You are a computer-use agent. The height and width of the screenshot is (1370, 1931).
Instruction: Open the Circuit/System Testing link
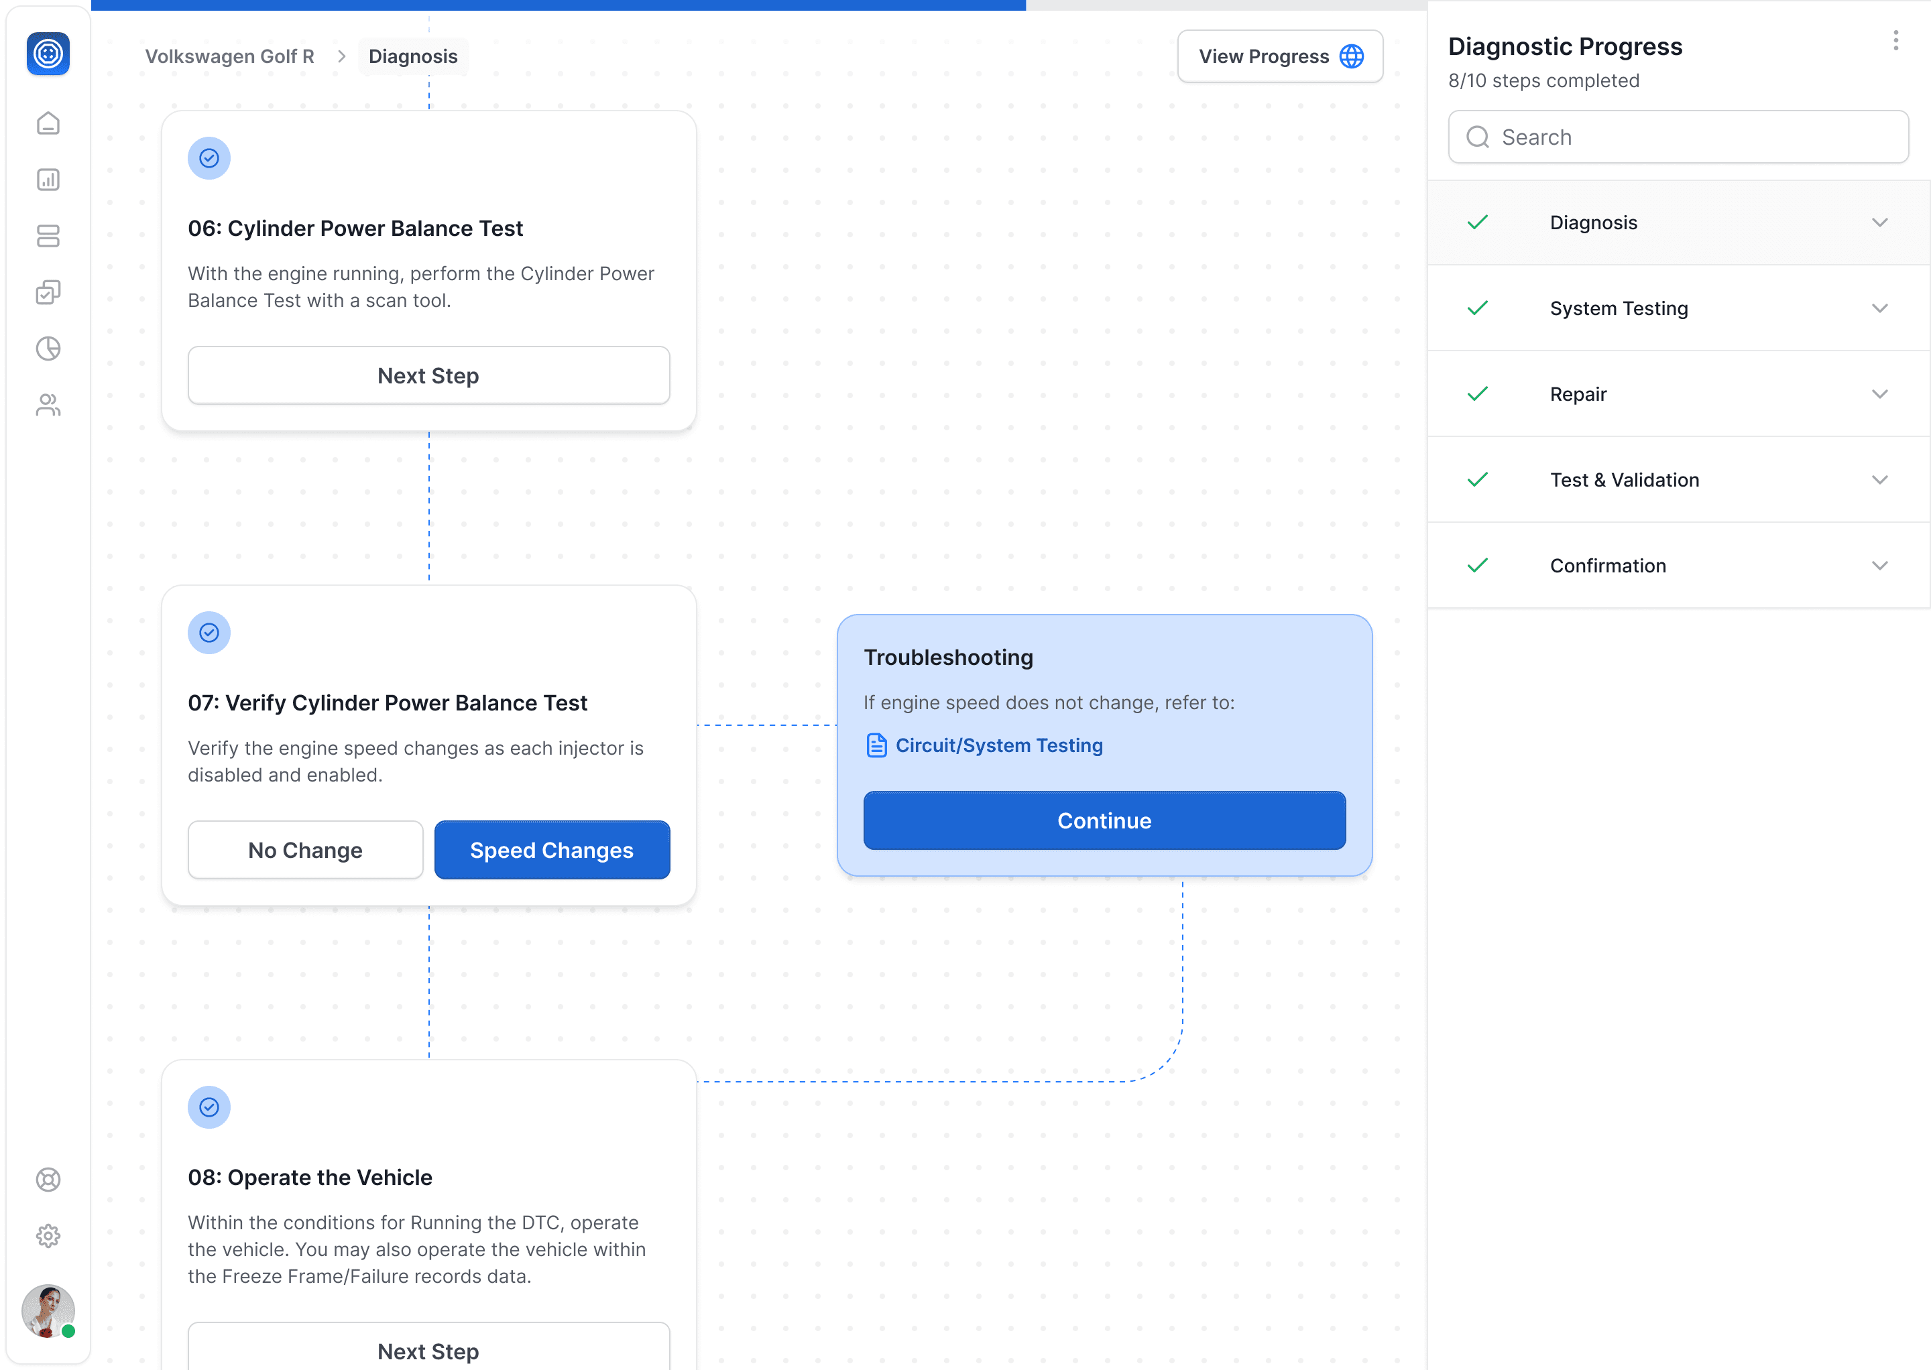click(x=998, y=746)
